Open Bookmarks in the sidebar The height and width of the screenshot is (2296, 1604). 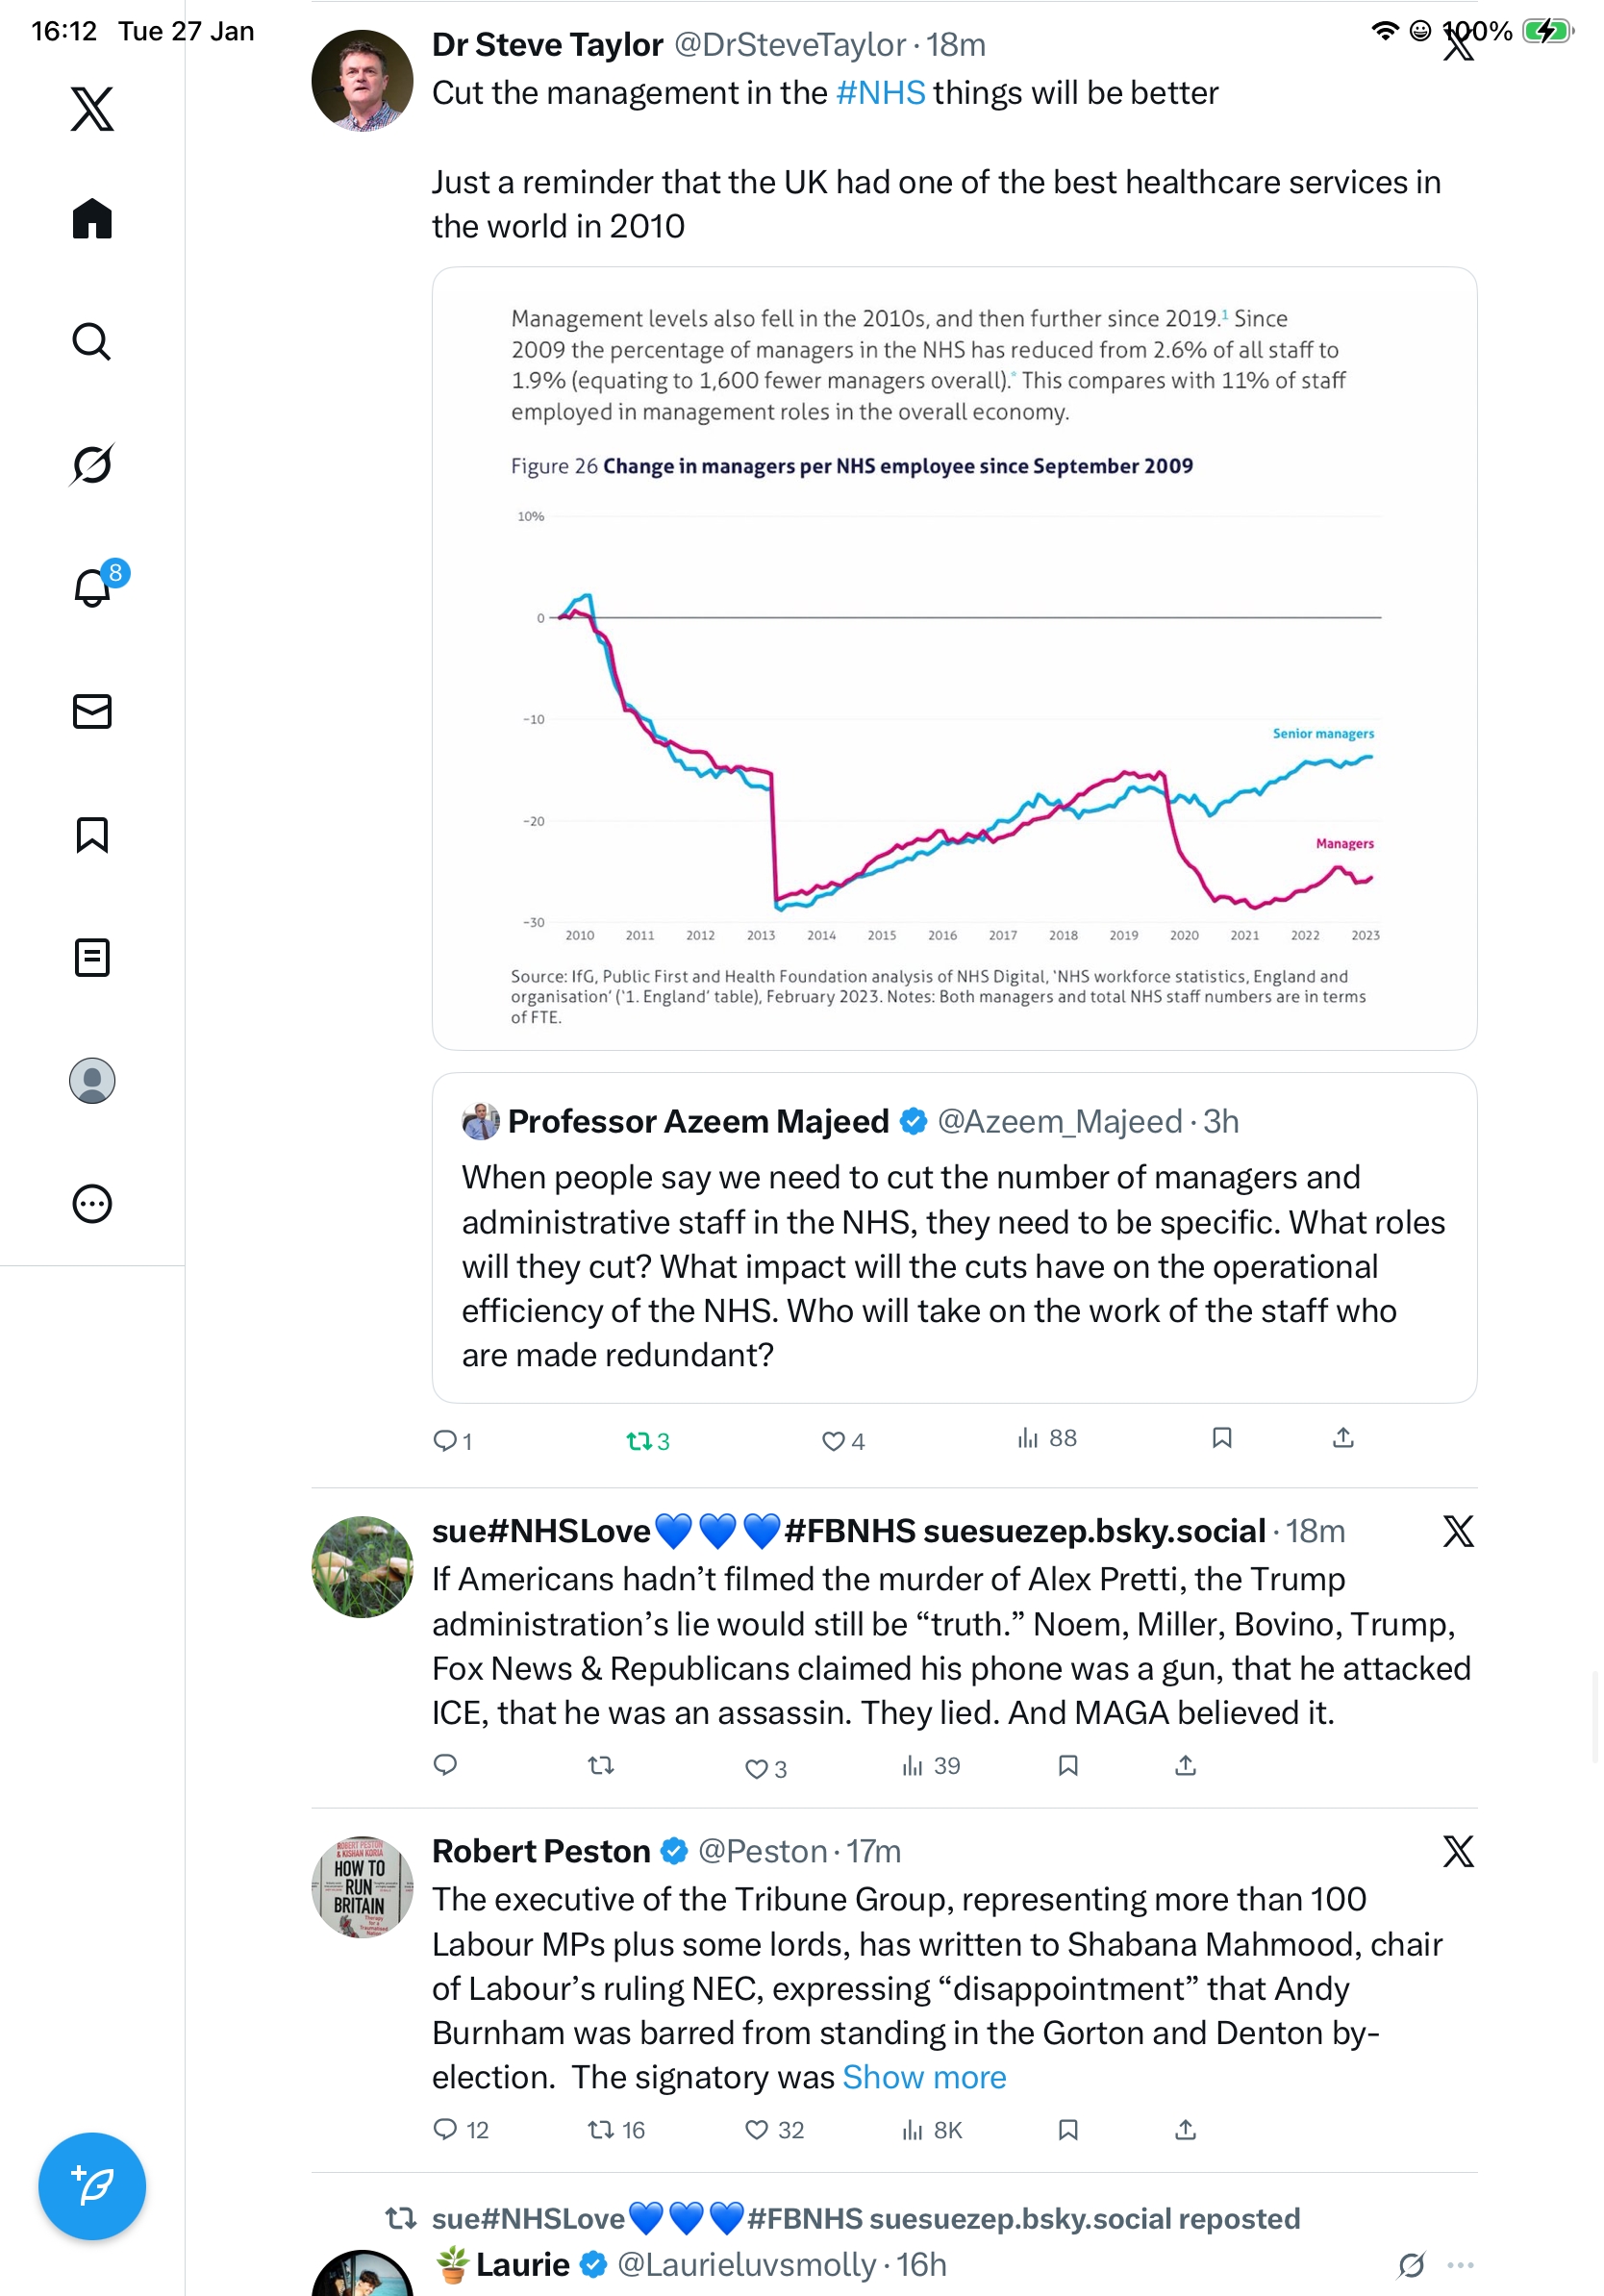(92, 834)
